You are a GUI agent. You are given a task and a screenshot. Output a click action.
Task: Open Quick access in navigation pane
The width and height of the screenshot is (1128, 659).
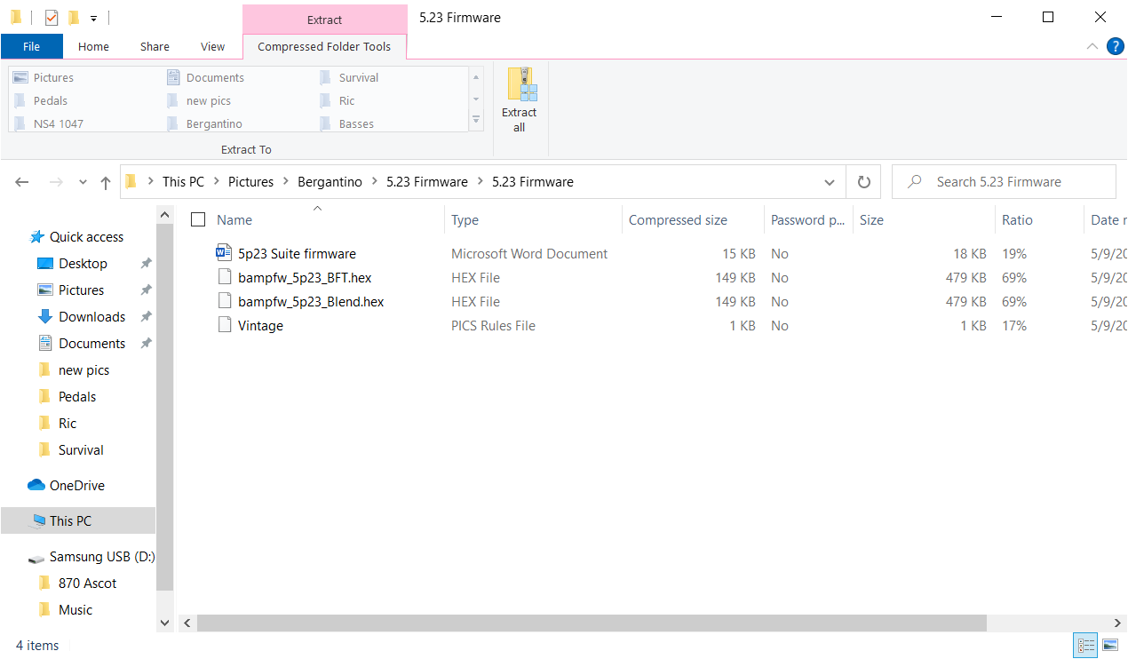(x=86, y=237)
